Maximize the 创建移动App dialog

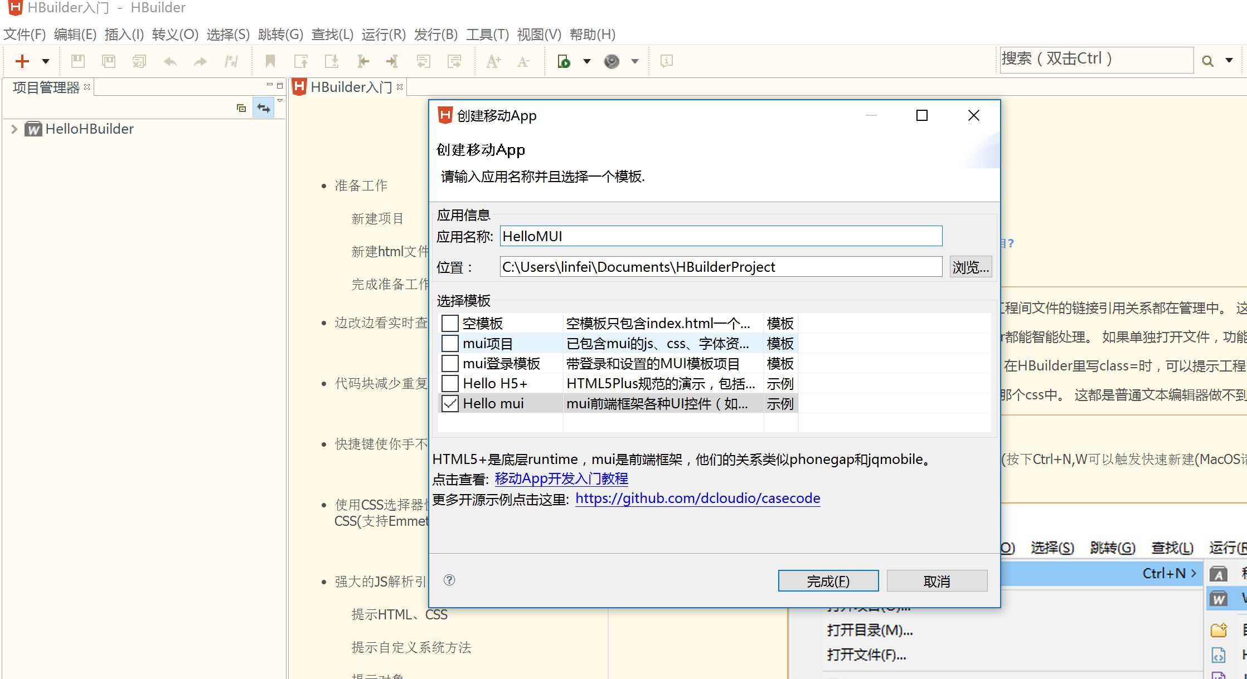(x=922, y=115)
